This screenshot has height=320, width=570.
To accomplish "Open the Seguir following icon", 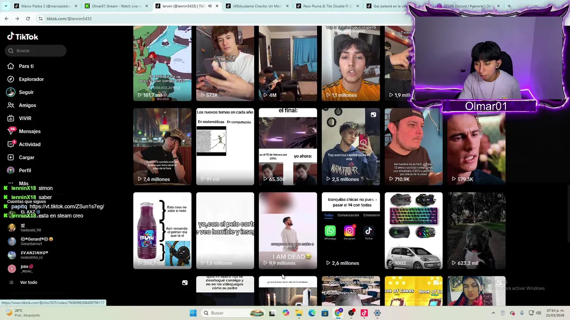I will click(11, 92).
